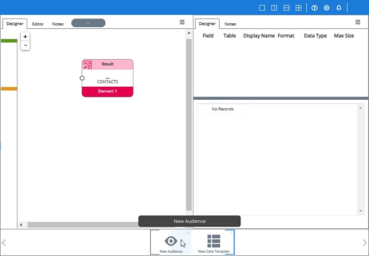Image resolution: width=369 pixels, height=256 pixels.
Task: Zoom in with the plus button
Action: coord(25,37)
